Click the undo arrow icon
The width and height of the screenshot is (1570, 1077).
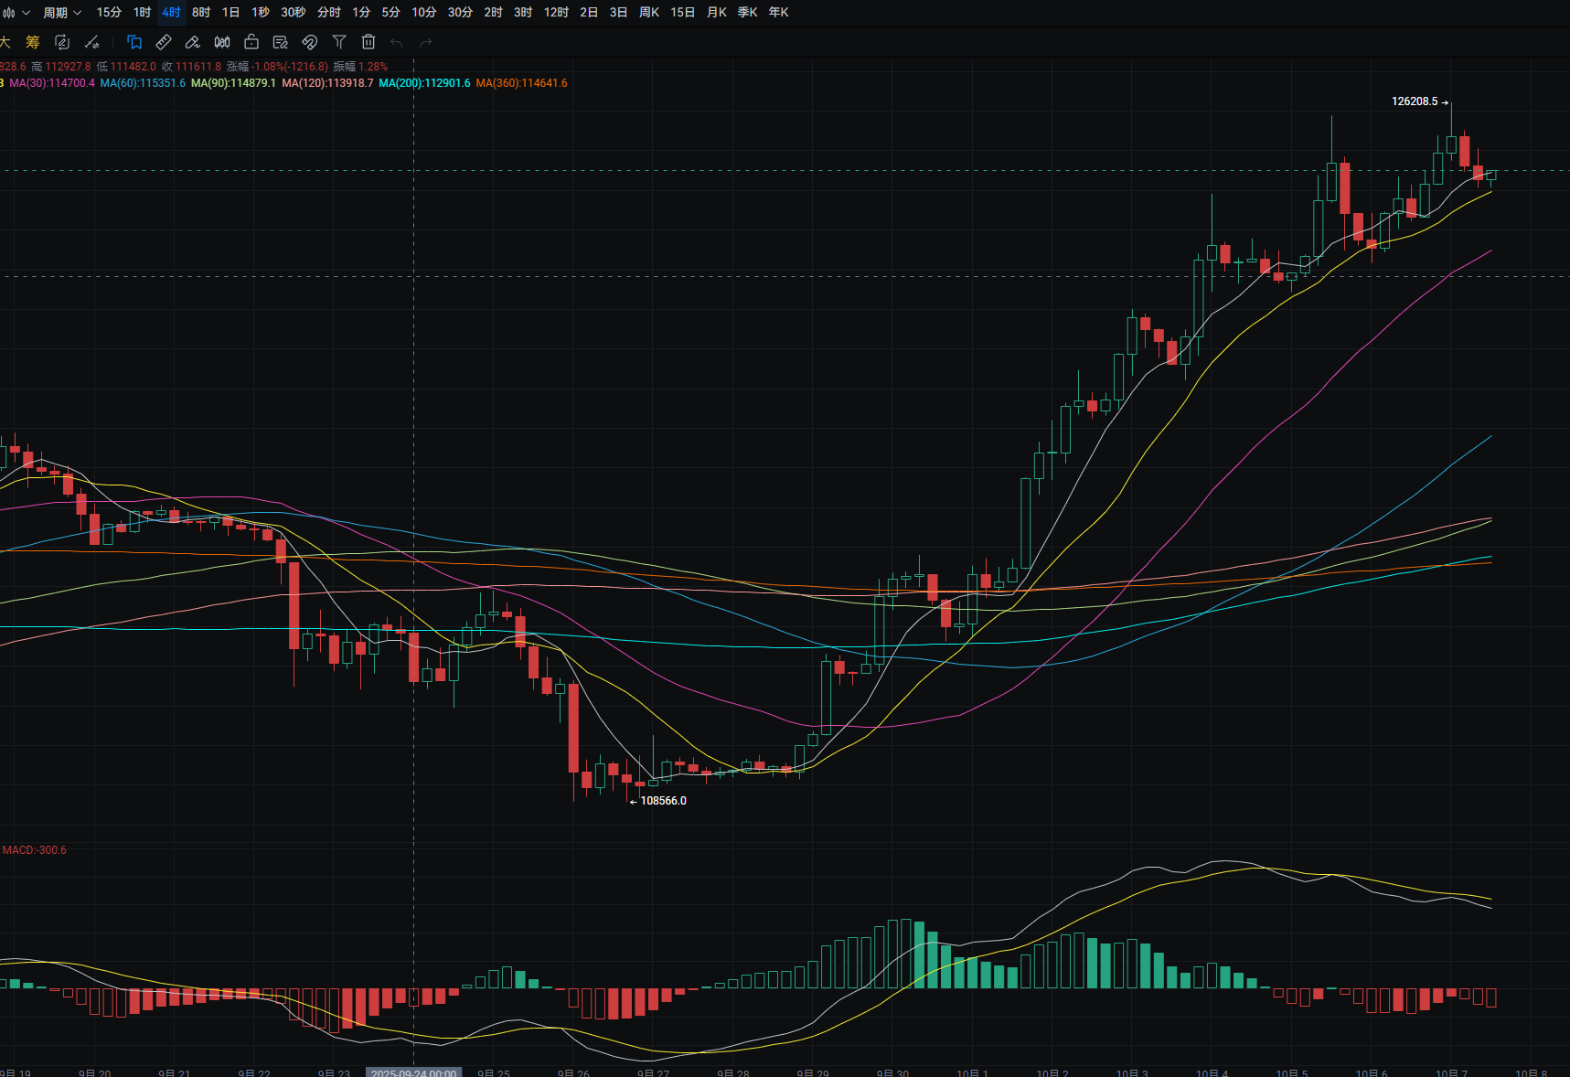pyautogui.click(x=397, y=42)
